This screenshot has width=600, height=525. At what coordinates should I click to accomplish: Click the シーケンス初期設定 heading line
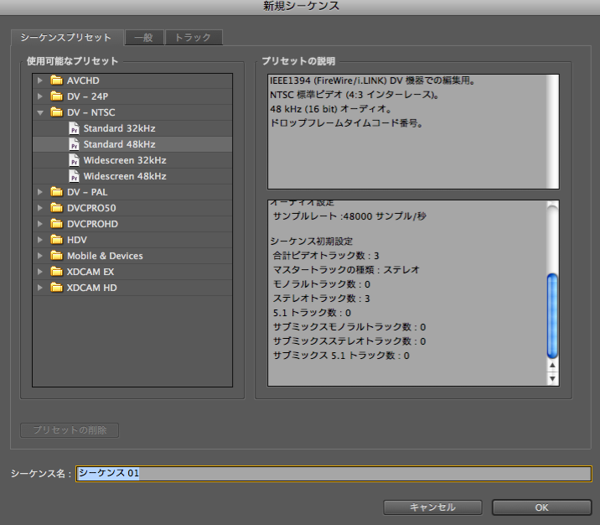click(311, 242)
